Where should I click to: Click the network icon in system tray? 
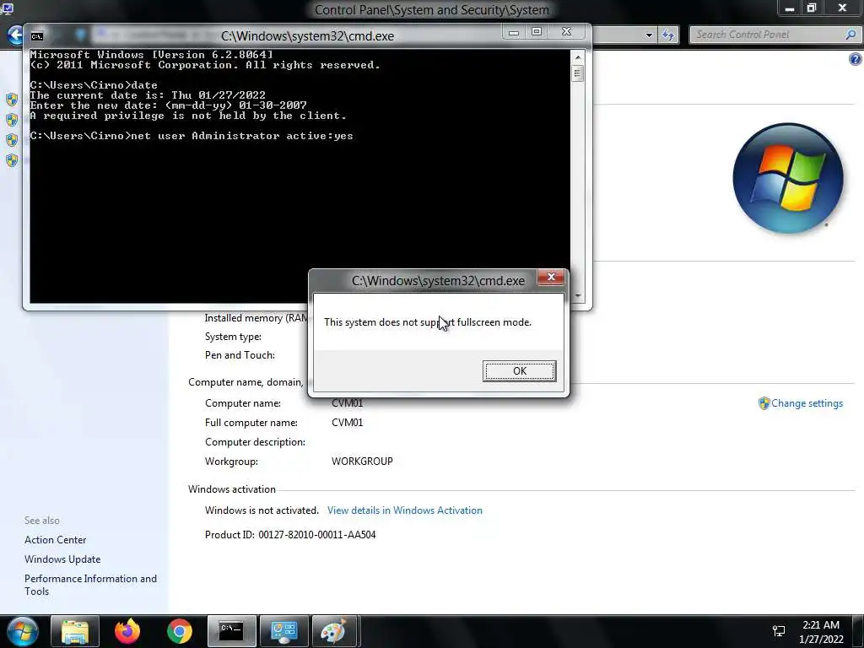[779, 631]
